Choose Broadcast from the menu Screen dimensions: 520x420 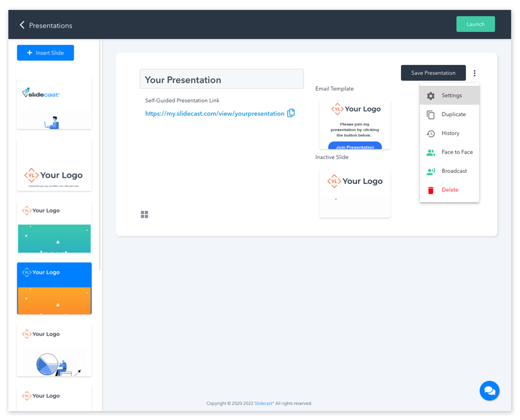pyautogui.click(x=449, y=171)
